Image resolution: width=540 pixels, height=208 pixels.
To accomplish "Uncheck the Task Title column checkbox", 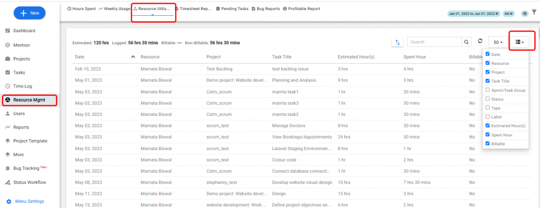I will pyautogui.click(x=488, y=81).
